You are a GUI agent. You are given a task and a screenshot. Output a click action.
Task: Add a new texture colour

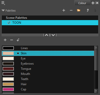click(x=18, y=40)
